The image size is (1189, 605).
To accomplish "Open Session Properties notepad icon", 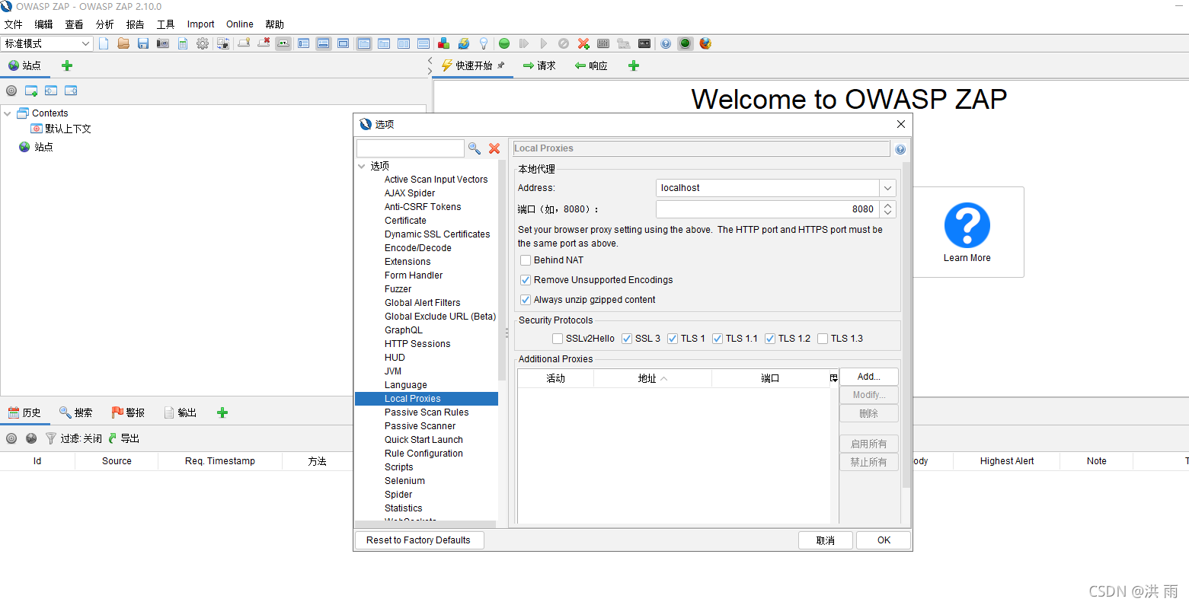I will 183,43.
